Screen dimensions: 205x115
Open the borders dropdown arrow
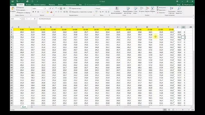[45, 12]
